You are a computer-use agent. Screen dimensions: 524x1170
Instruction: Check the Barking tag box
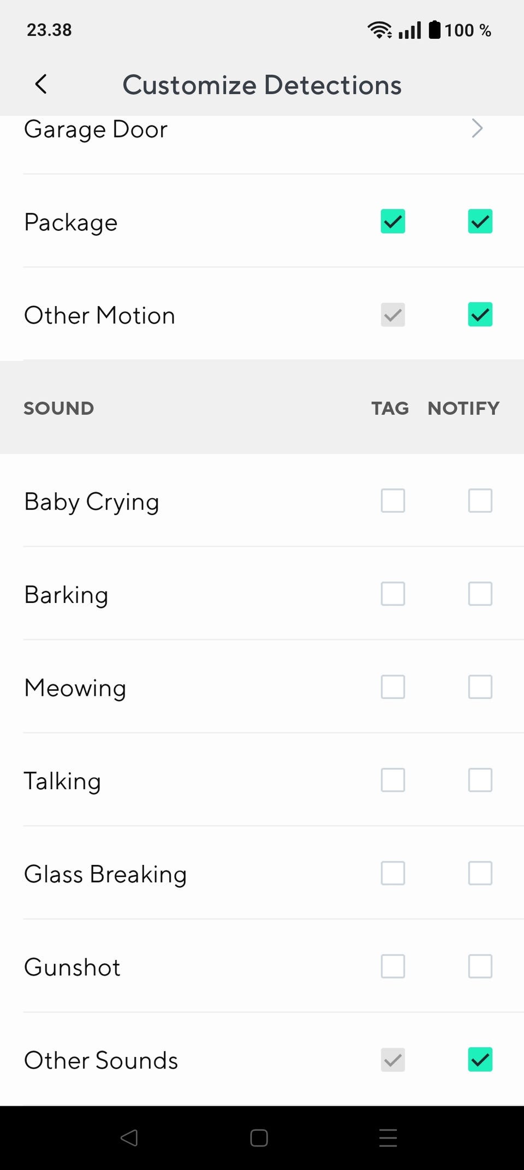(393, 594)
